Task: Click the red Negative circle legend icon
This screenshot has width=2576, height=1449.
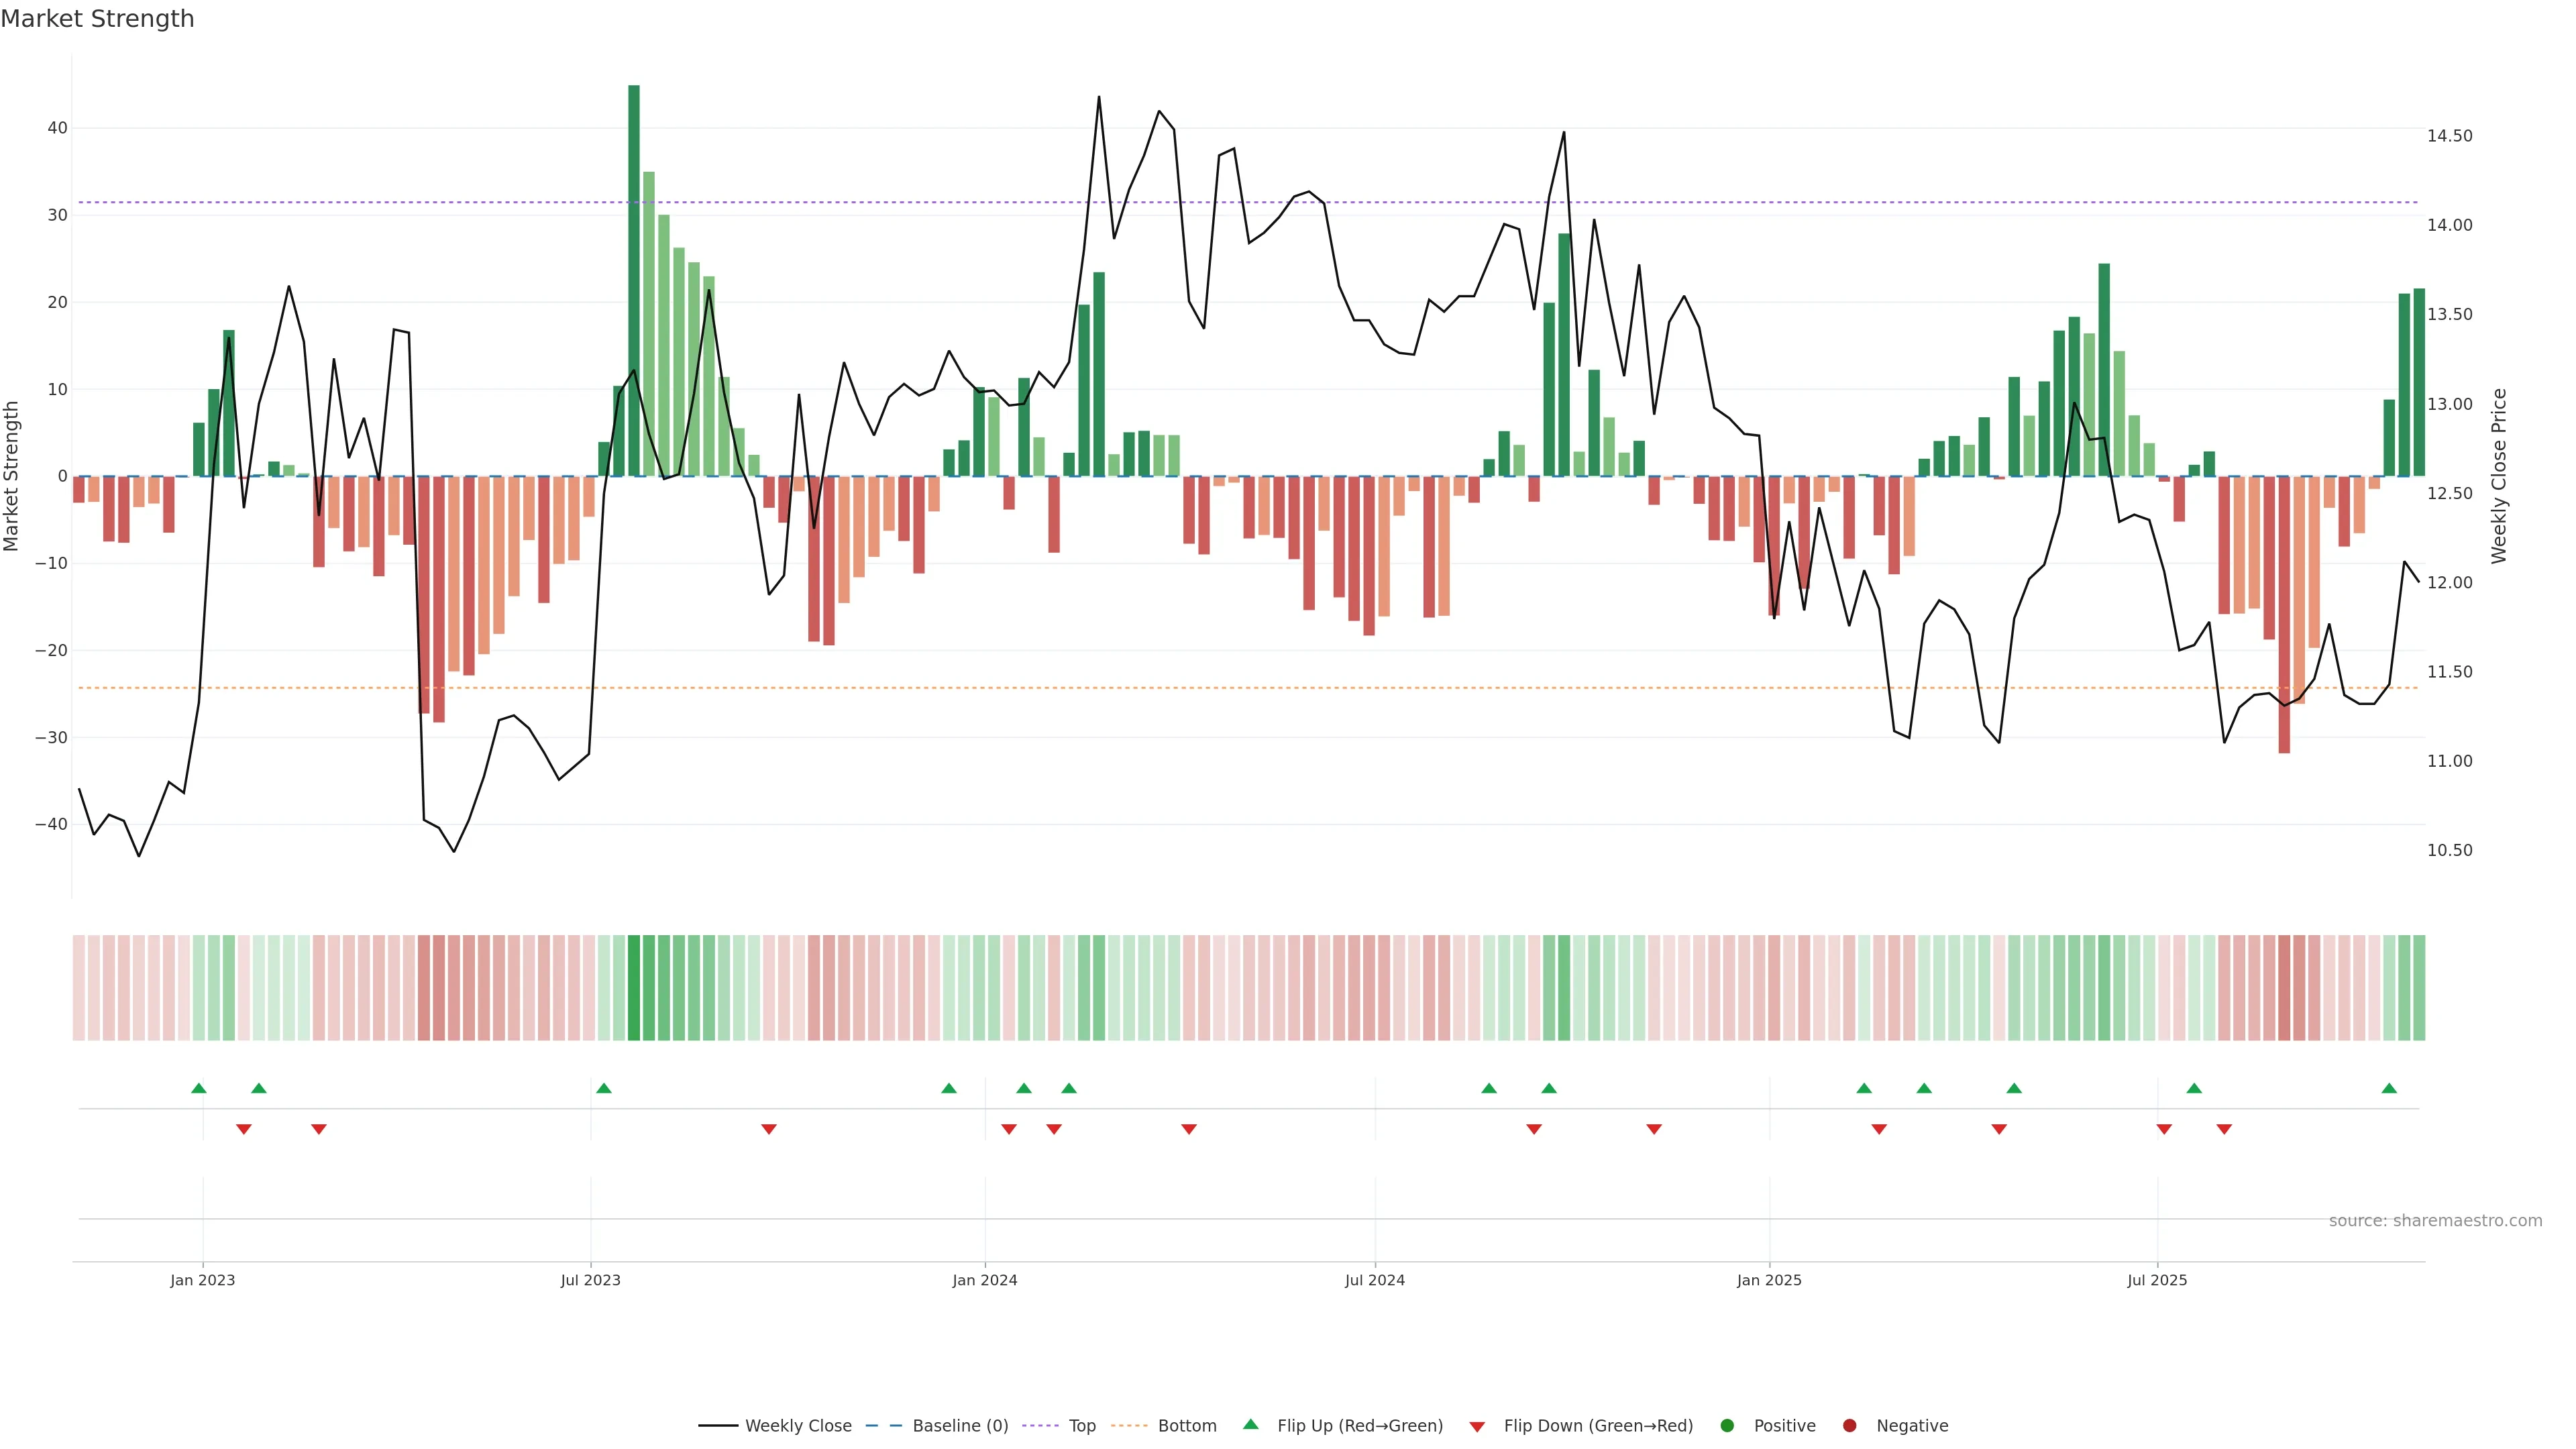Action: [x=1849, y=1426]
